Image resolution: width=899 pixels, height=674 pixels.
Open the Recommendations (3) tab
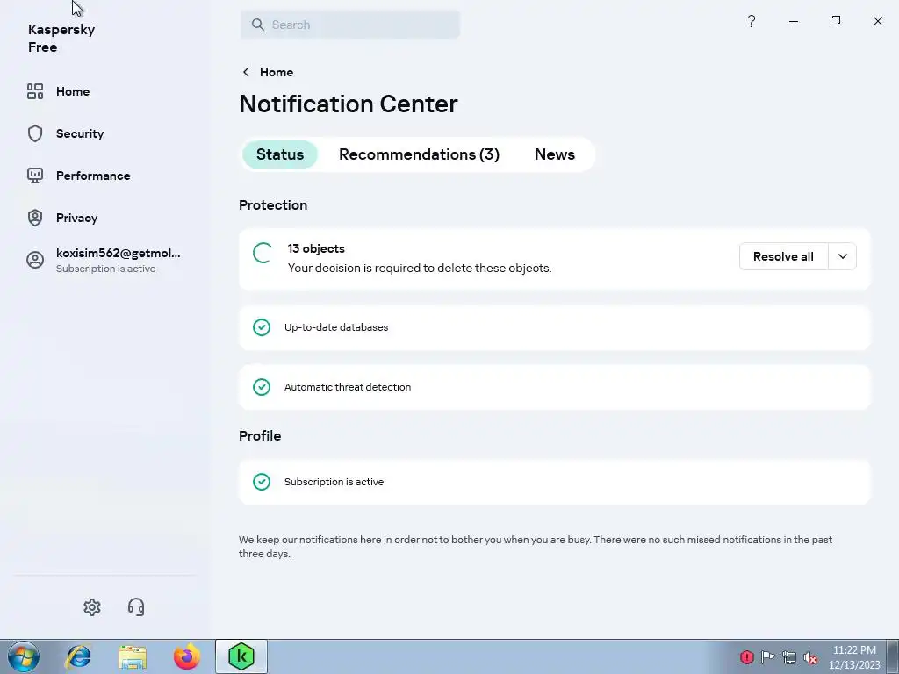pyautogui.click(x=419, y=154)
